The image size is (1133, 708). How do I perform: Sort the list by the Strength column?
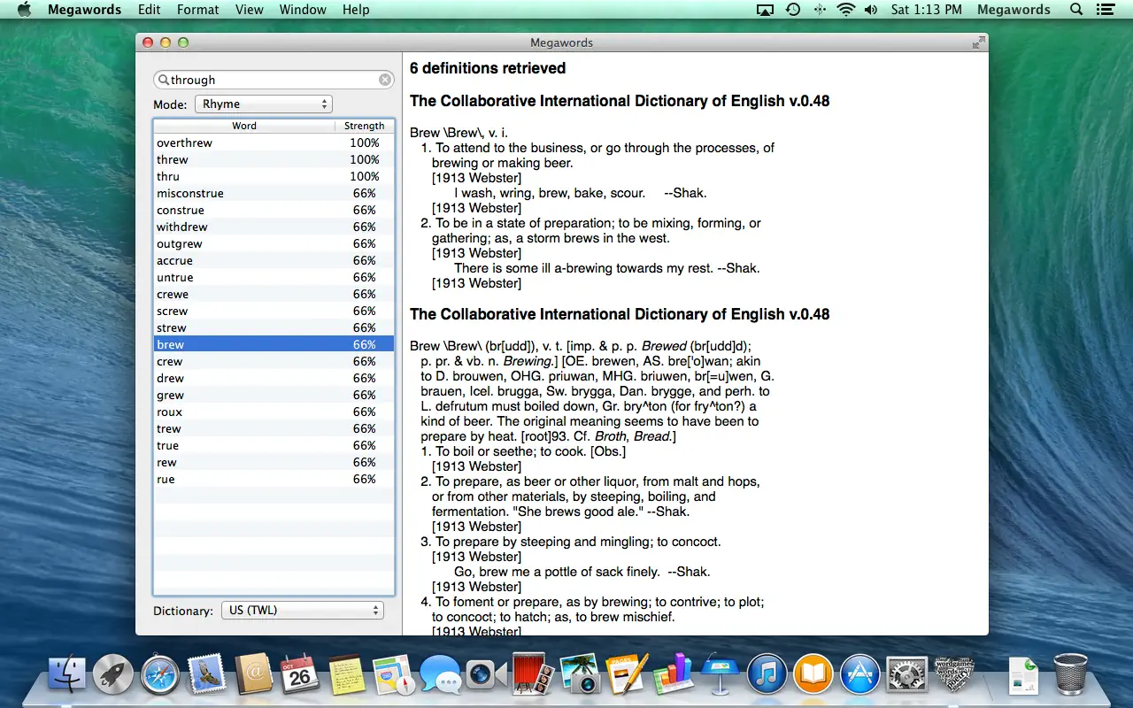tap(364, 126)
